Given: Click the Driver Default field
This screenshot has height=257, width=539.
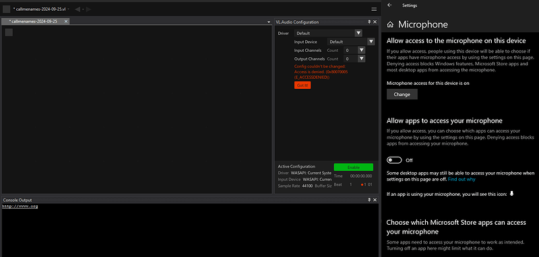Looking at the screenshot, I should (325, 33).
